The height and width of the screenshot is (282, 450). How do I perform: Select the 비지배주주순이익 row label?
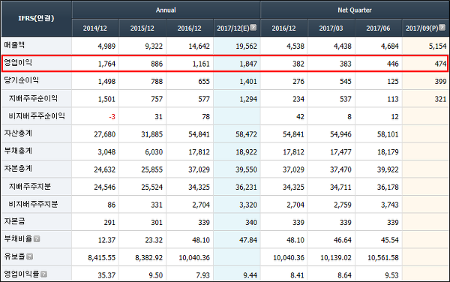point(37,116)
